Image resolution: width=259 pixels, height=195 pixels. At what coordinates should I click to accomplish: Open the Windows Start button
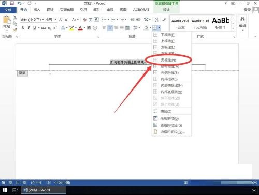pos(5,190)
